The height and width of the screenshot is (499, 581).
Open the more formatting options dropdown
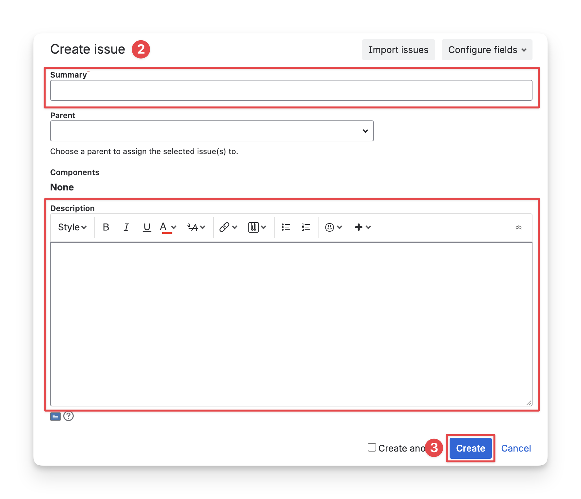(196, 227)
